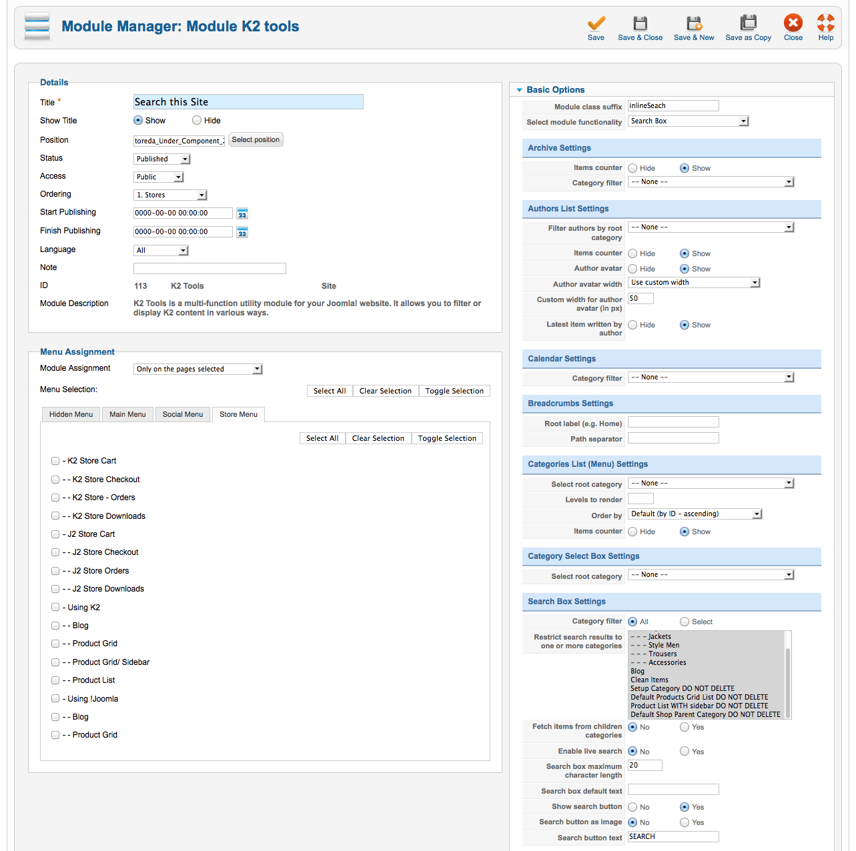Open Calendar Settings Category filter dropdown
The width and height of the screenshot is (856, 851).
[x=711, y=377]
